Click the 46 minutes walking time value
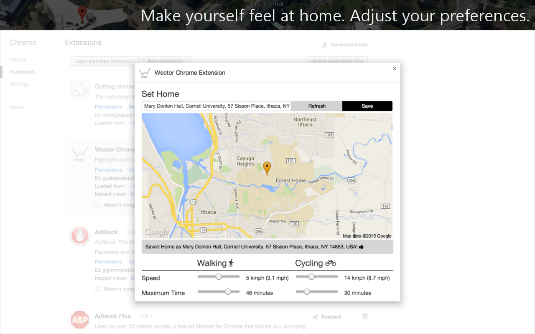Viewport: 535px width, 334px height. 260,293
